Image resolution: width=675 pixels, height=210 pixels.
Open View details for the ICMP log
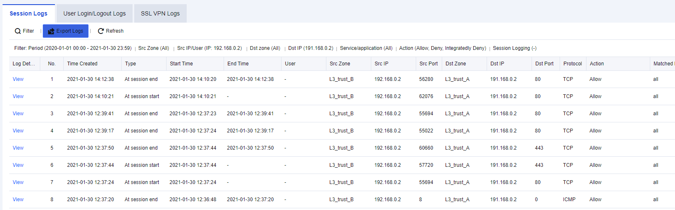pyautogui.click(x=18, y=200)
